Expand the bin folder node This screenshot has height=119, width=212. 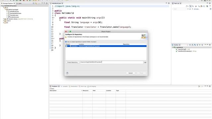(4, 23)
